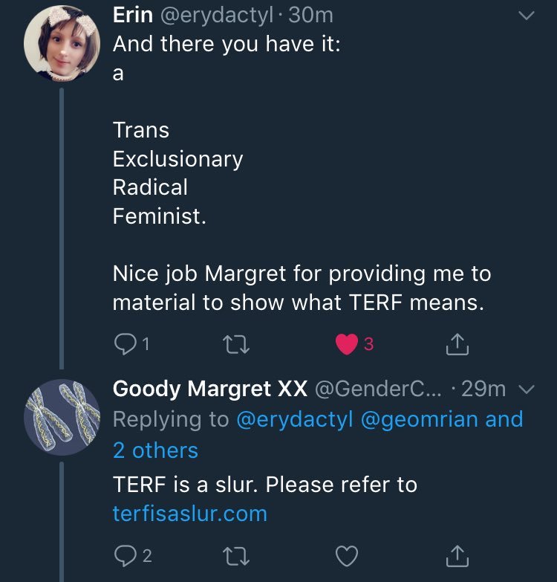Open Erin's tweet options chevron
557x582 pixels.
pyautogui.click(x=526, y=15)
